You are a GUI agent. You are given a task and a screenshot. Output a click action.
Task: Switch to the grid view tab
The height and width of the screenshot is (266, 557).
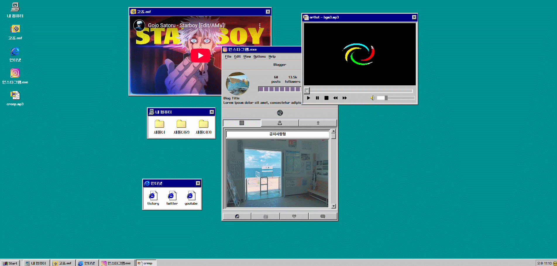(x=242, y=123)
